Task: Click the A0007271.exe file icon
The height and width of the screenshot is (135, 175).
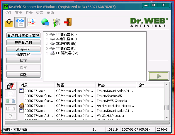Action: (22, 90)
